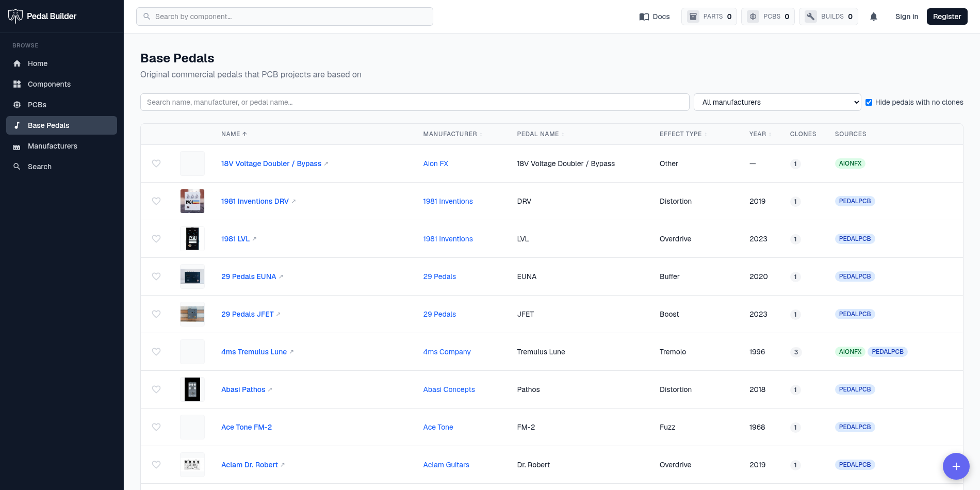This screenshot has width=980, height=490.
Task: Sort by the EFFECT TYPE column
Action: pos(683,134)
